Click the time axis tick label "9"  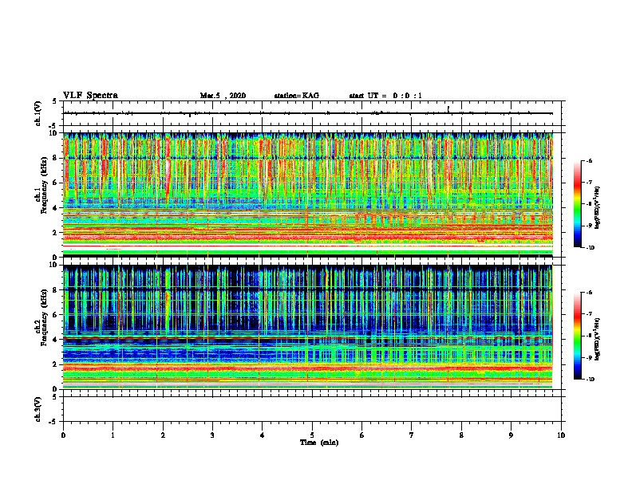click(x=511, y=435)
